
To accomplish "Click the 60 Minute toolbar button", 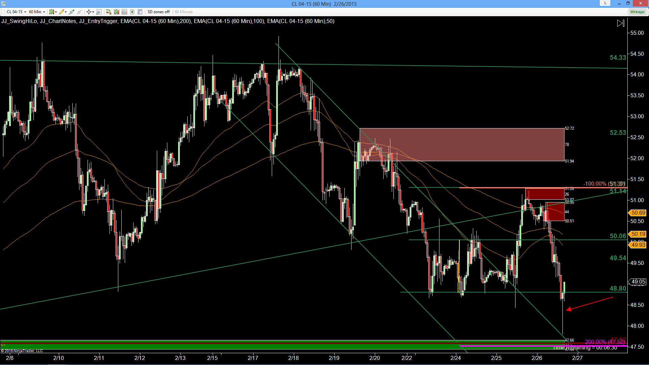I will tap(184, 12).
